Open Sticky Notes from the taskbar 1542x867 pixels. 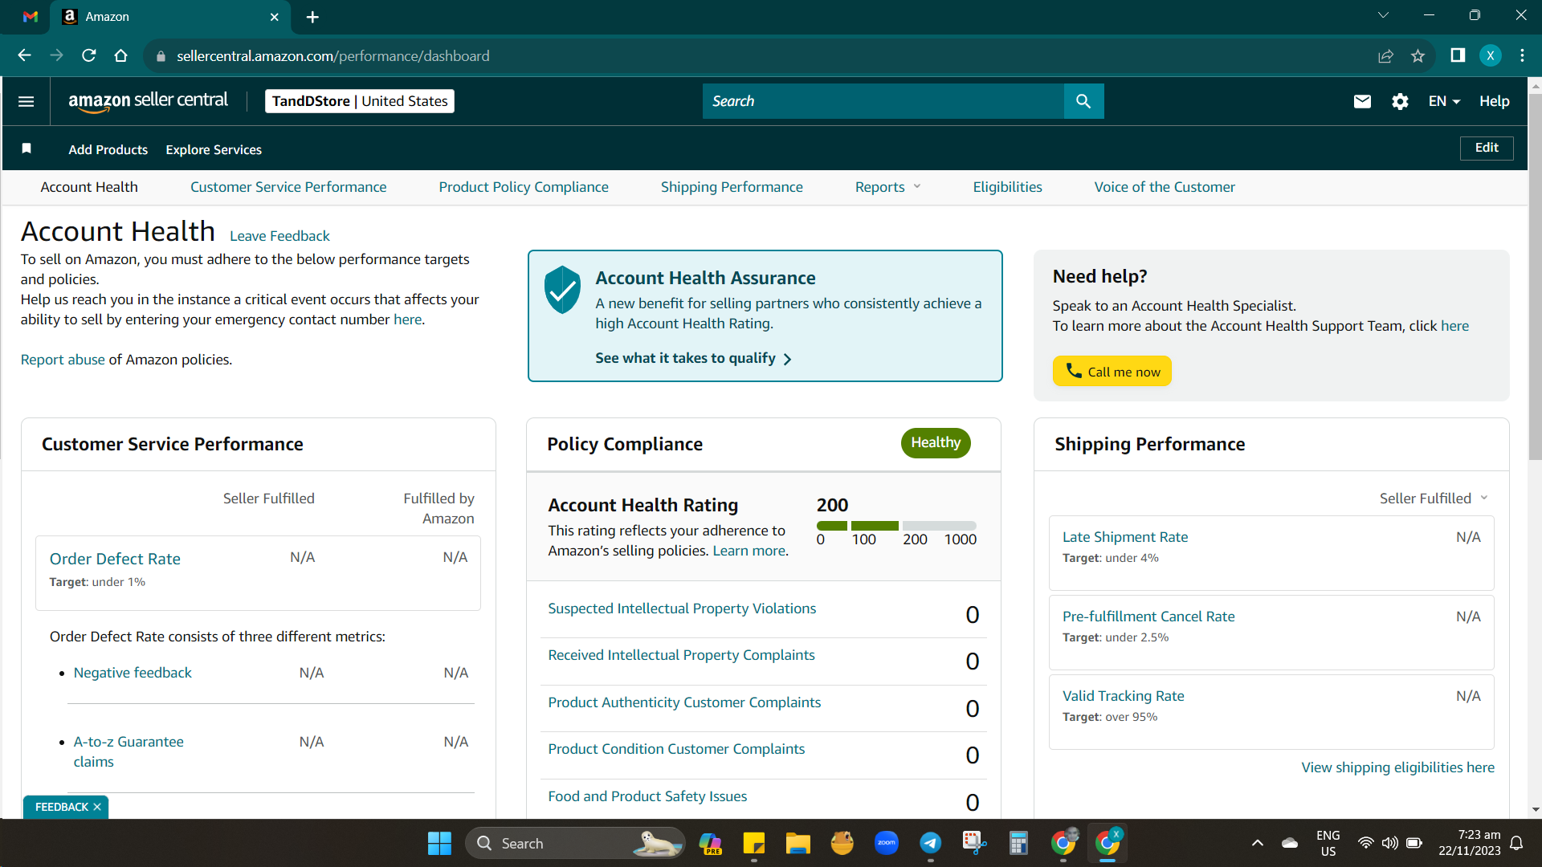(753, 843)
